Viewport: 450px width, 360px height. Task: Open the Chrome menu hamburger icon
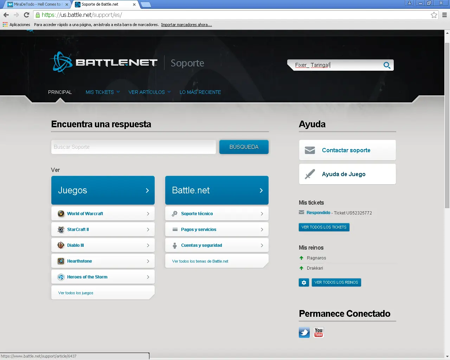click(x=444, y=15)
